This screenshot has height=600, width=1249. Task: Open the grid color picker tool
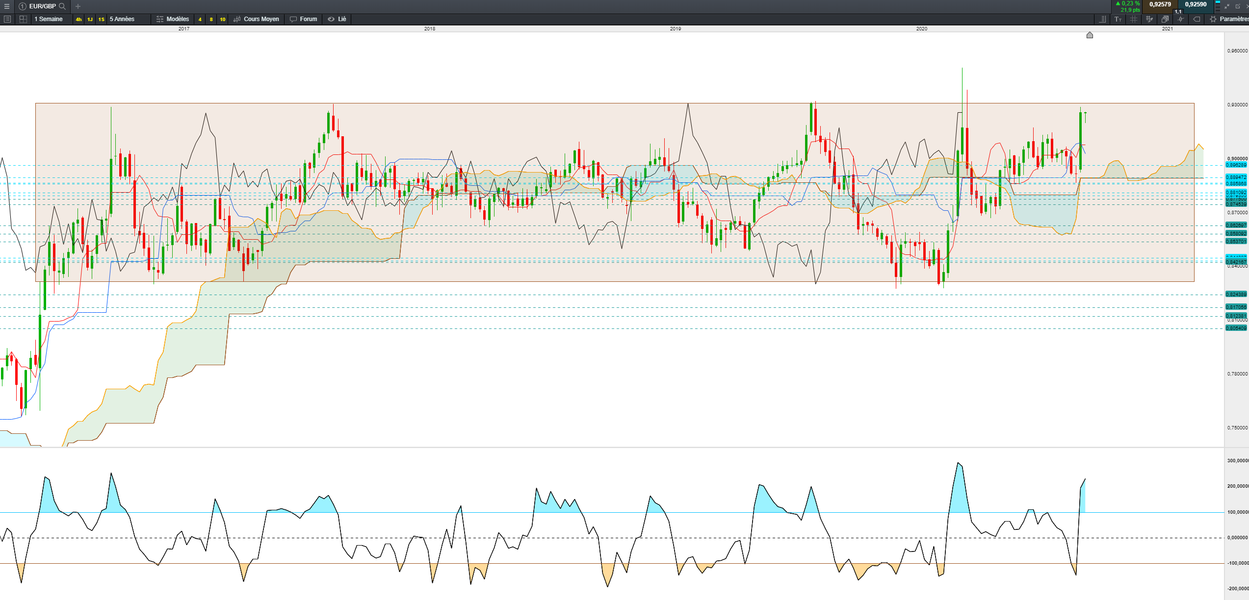1149,19
